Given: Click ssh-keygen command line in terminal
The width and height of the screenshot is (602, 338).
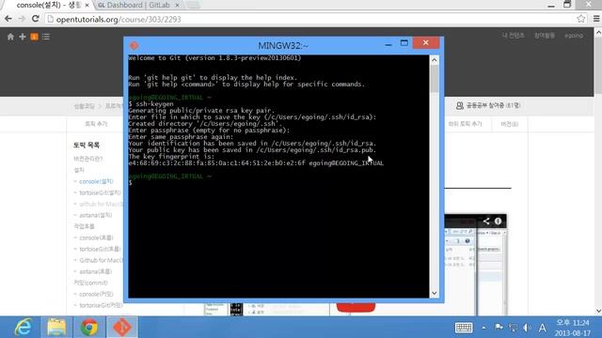Looking at the screenshot, I should point(150,104).
